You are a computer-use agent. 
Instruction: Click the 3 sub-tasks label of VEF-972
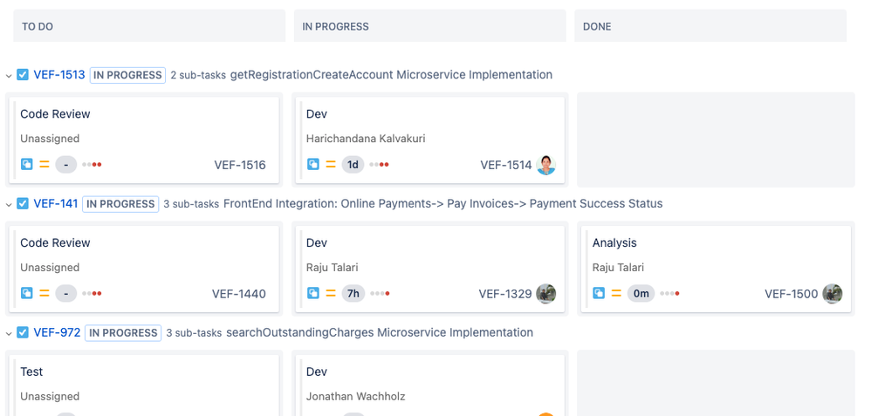[194, 332]
